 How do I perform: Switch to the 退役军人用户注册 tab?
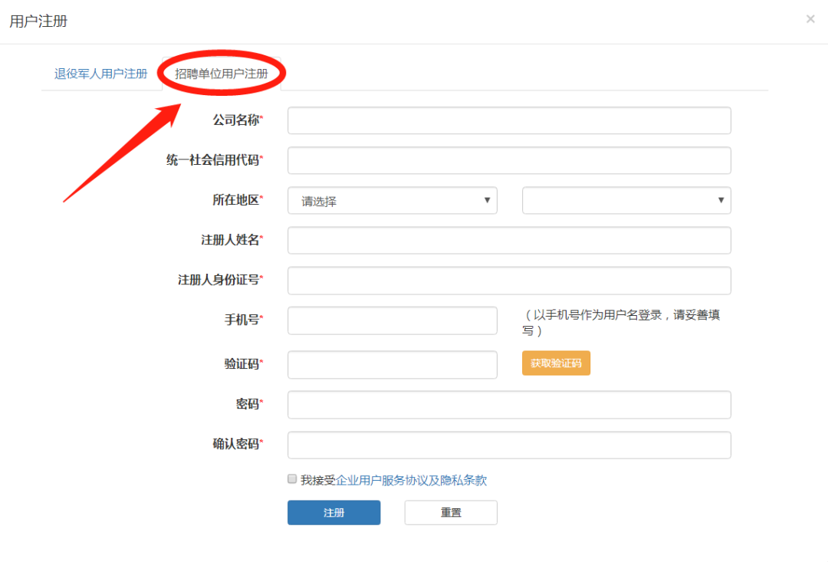coord(100,74)
